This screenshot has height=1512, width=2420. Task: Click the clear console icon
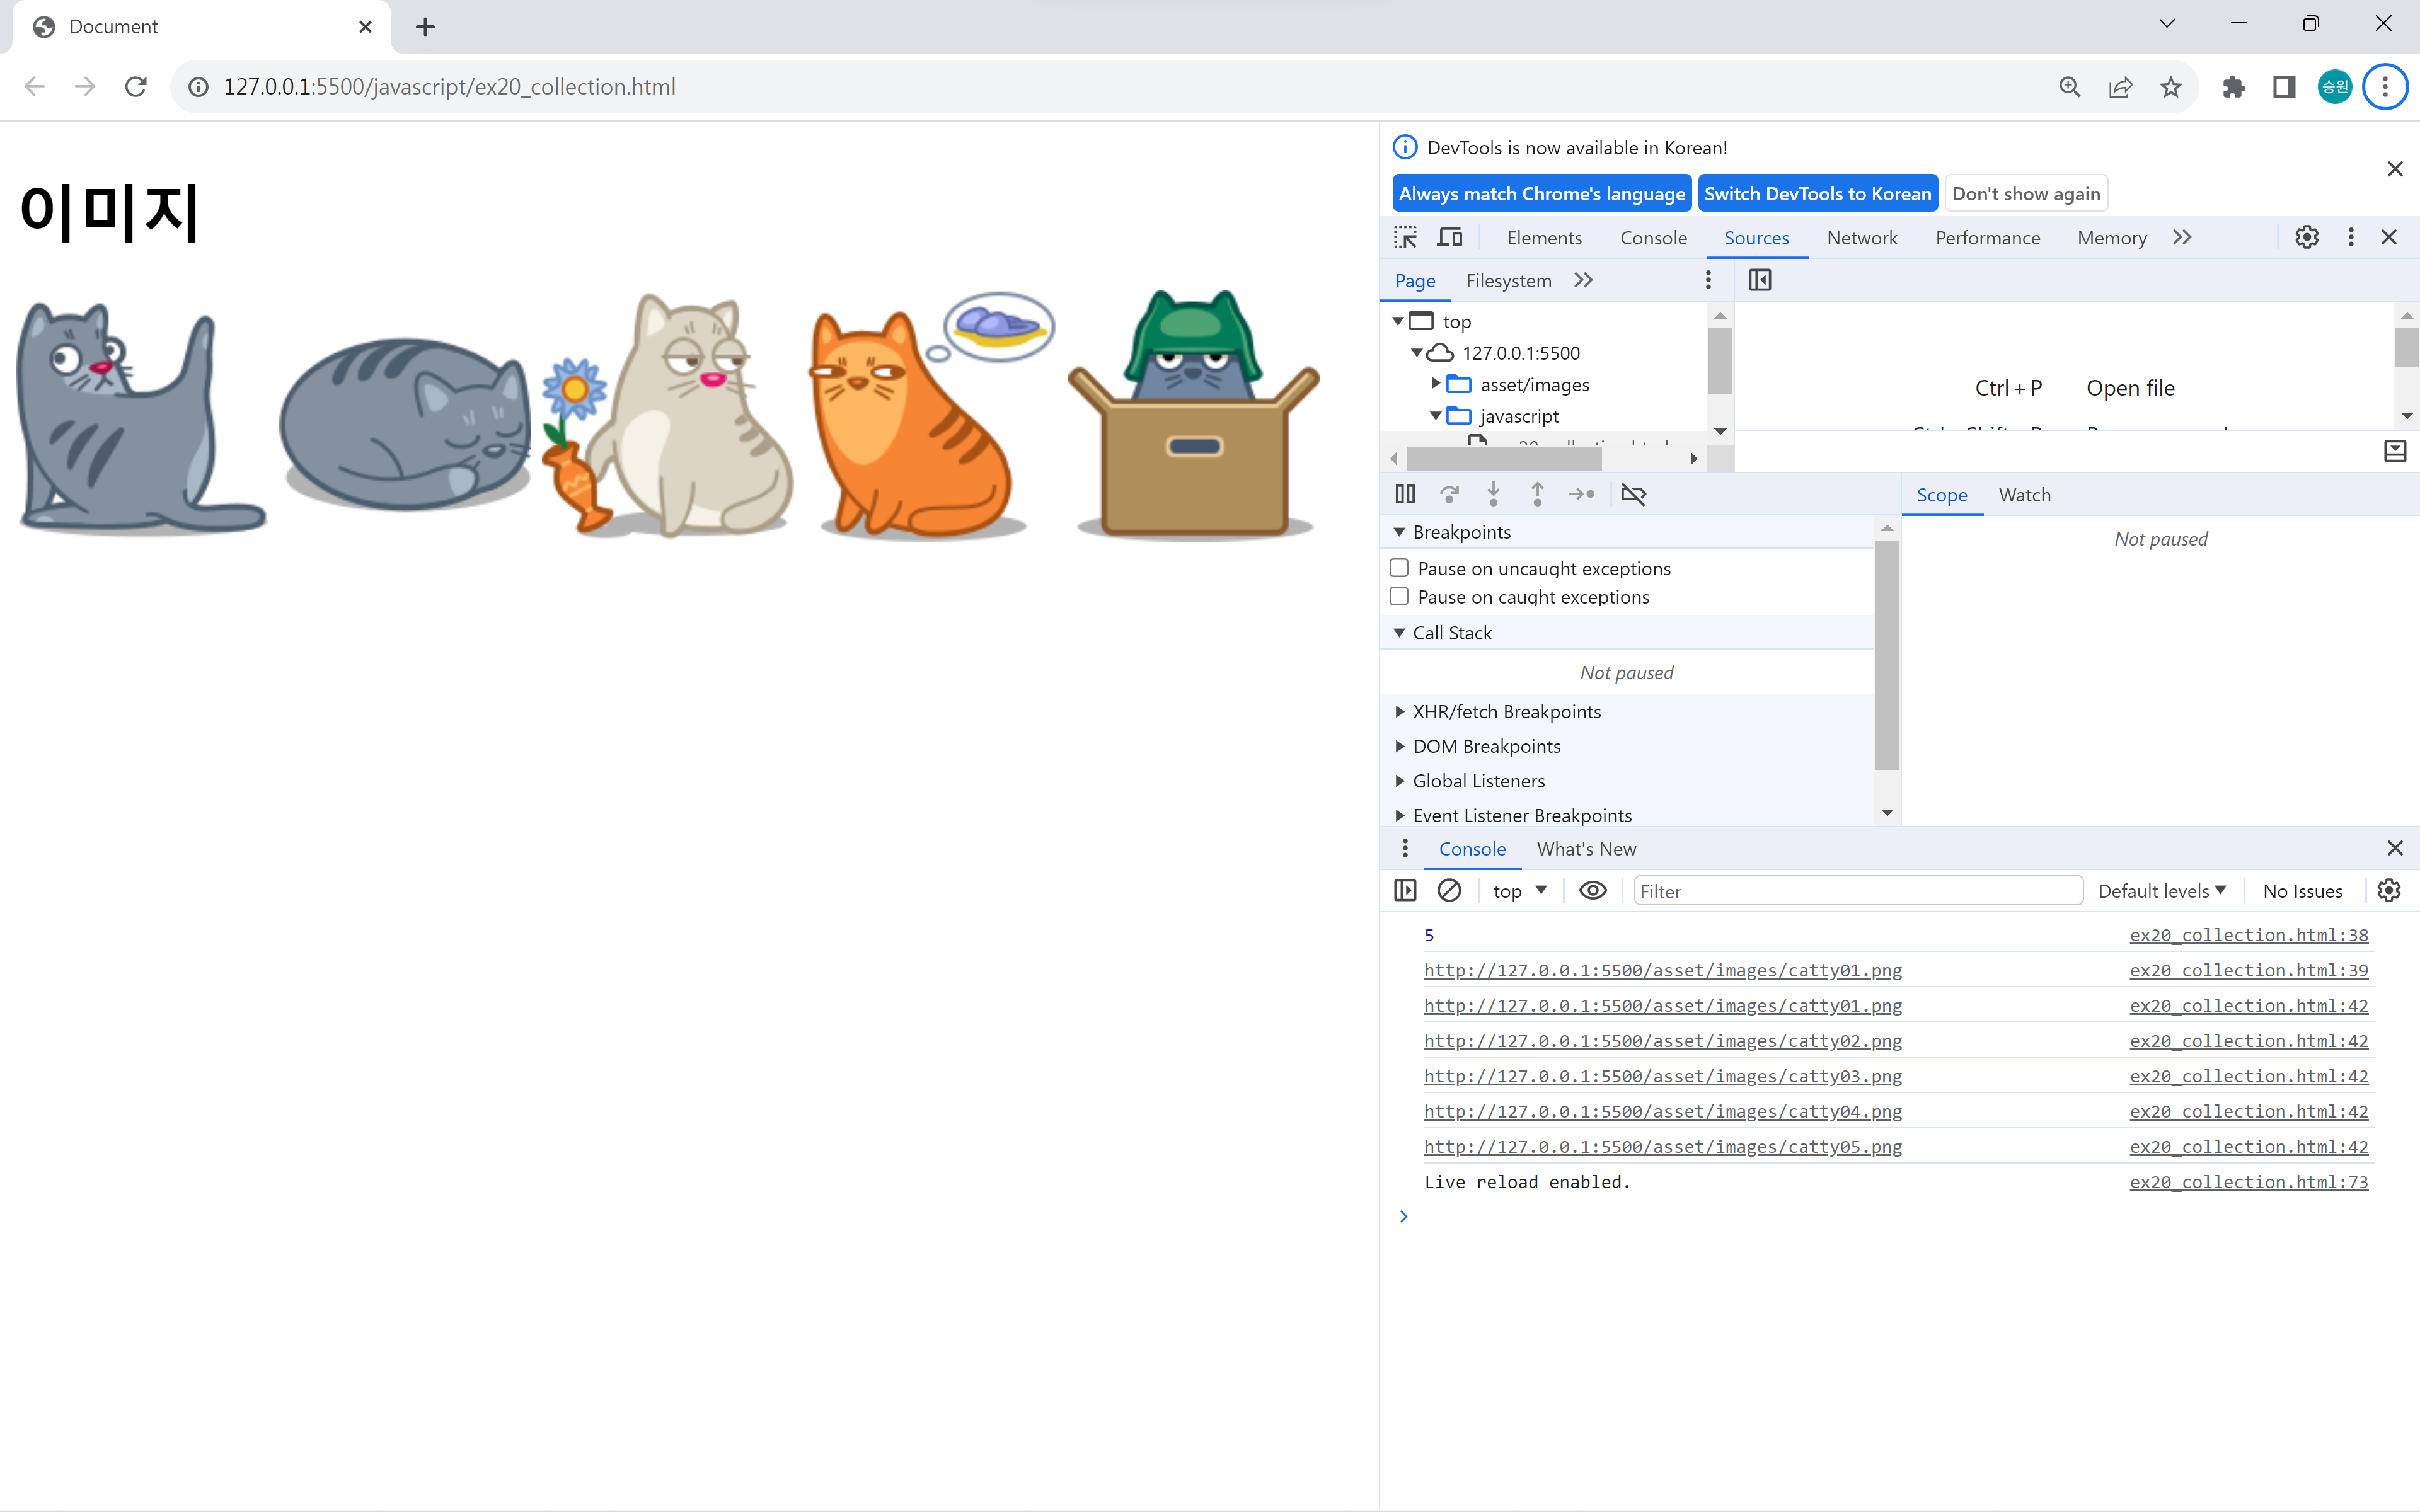(x=1449, y=890)
